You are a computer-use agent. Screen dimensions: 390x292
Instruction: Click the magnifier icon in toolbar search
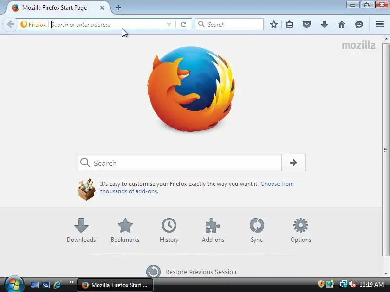point(201,24)
